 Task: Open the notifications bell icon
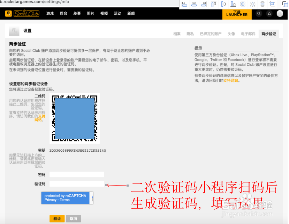pyautogui.click(x=269, y=14)
